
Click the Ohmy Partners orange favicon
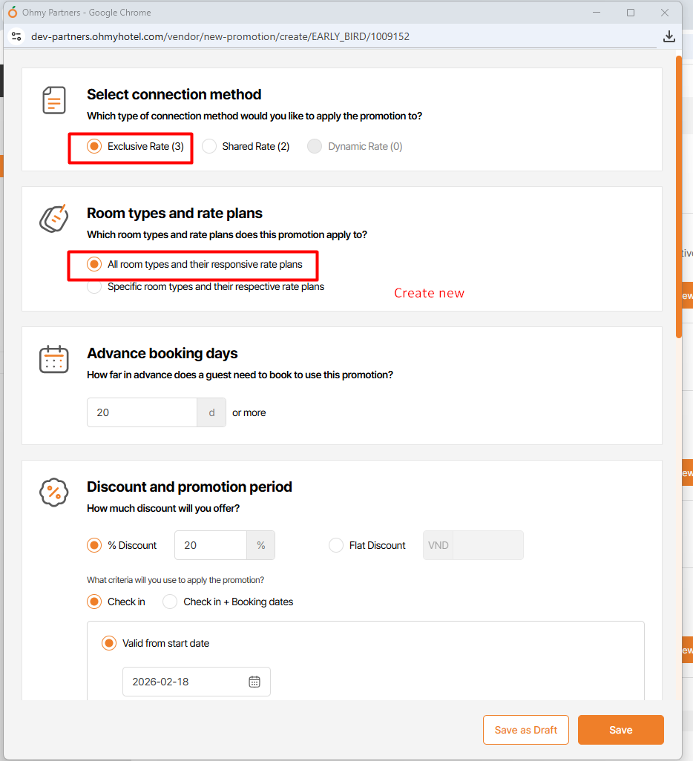13,13
